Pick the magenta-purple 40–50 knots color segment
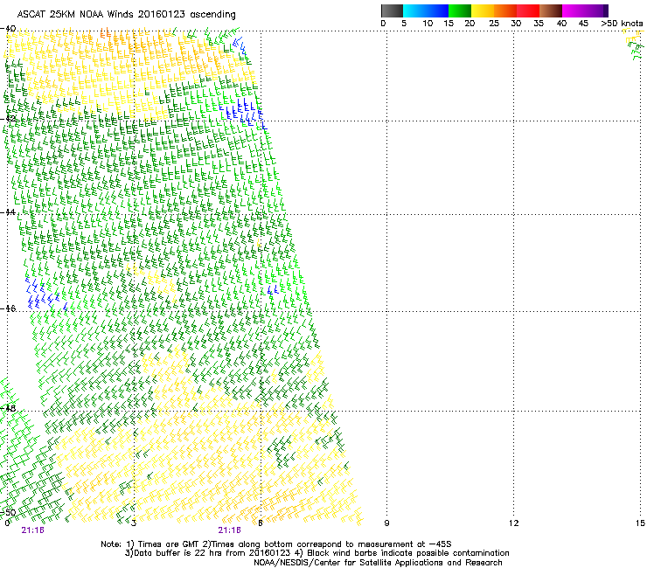Screen dimensions: 647x568 [585, 10]
